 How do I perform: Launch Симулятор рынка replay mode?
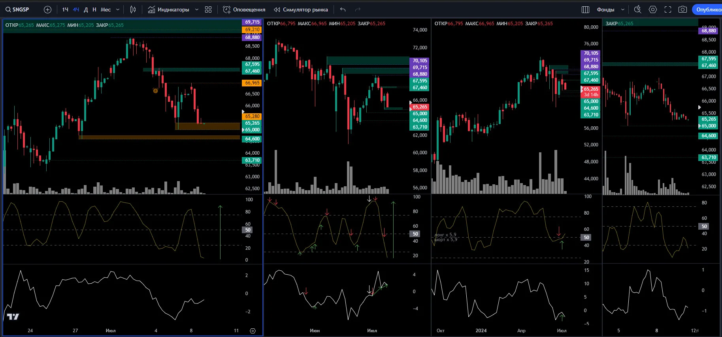pos(301,9)
